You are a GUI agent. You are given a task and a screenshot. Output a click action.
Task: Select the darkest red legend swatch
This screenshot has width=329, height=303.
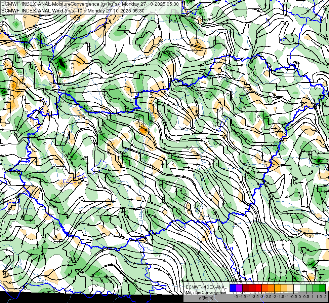pos(246,288)
